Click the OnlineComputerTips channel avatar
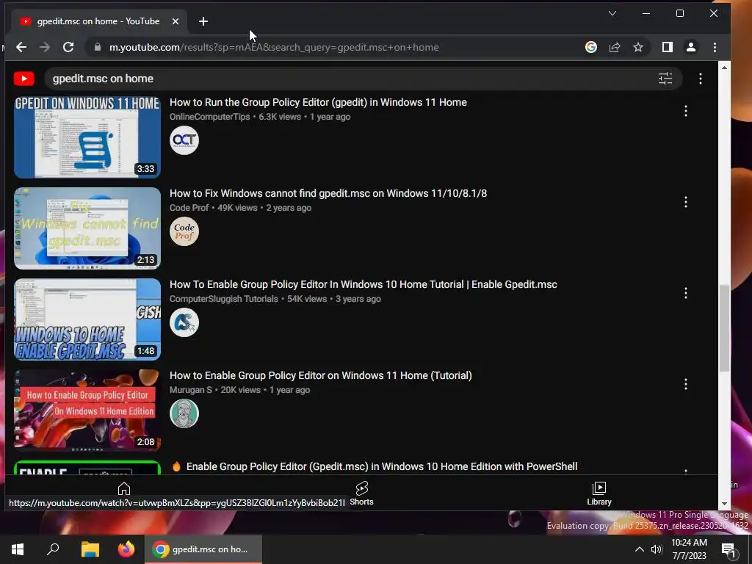This screenshot has height=564, width=752. pos(184,140)
